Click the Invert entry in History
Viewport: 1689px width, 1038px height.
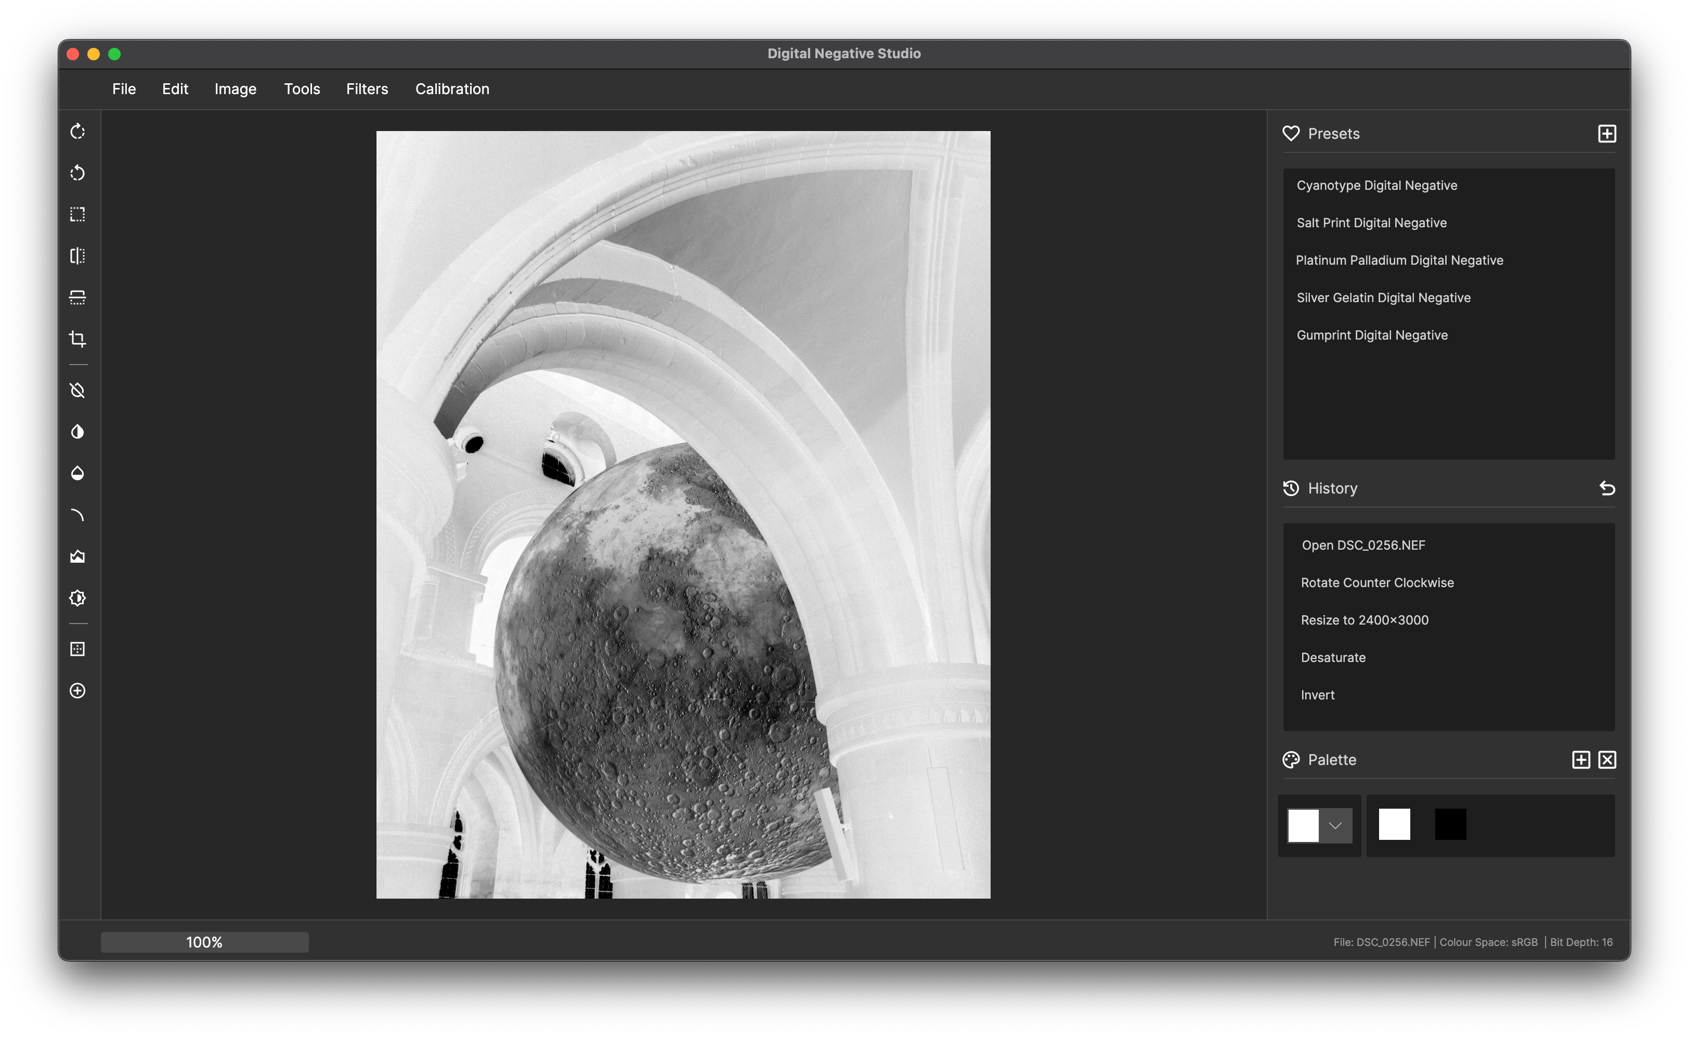coord(1318,695)
